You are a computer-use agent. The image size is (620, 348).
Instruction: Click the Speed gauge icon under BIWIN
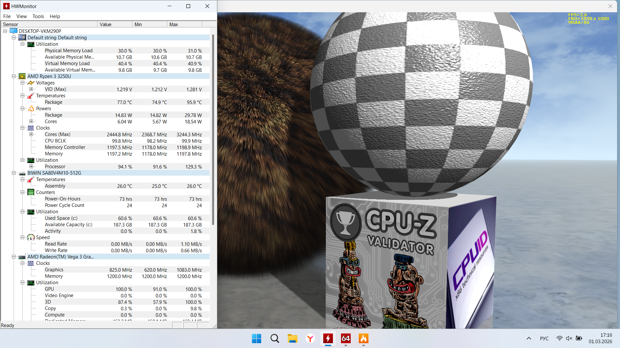(31, 237)
